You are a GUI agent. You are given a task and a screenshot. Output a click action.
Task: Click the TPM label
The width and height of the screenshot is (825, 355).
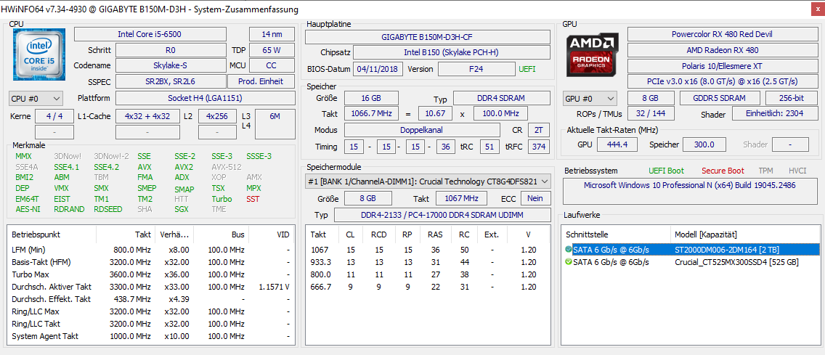pyautogui.click(x=765, y=171)
